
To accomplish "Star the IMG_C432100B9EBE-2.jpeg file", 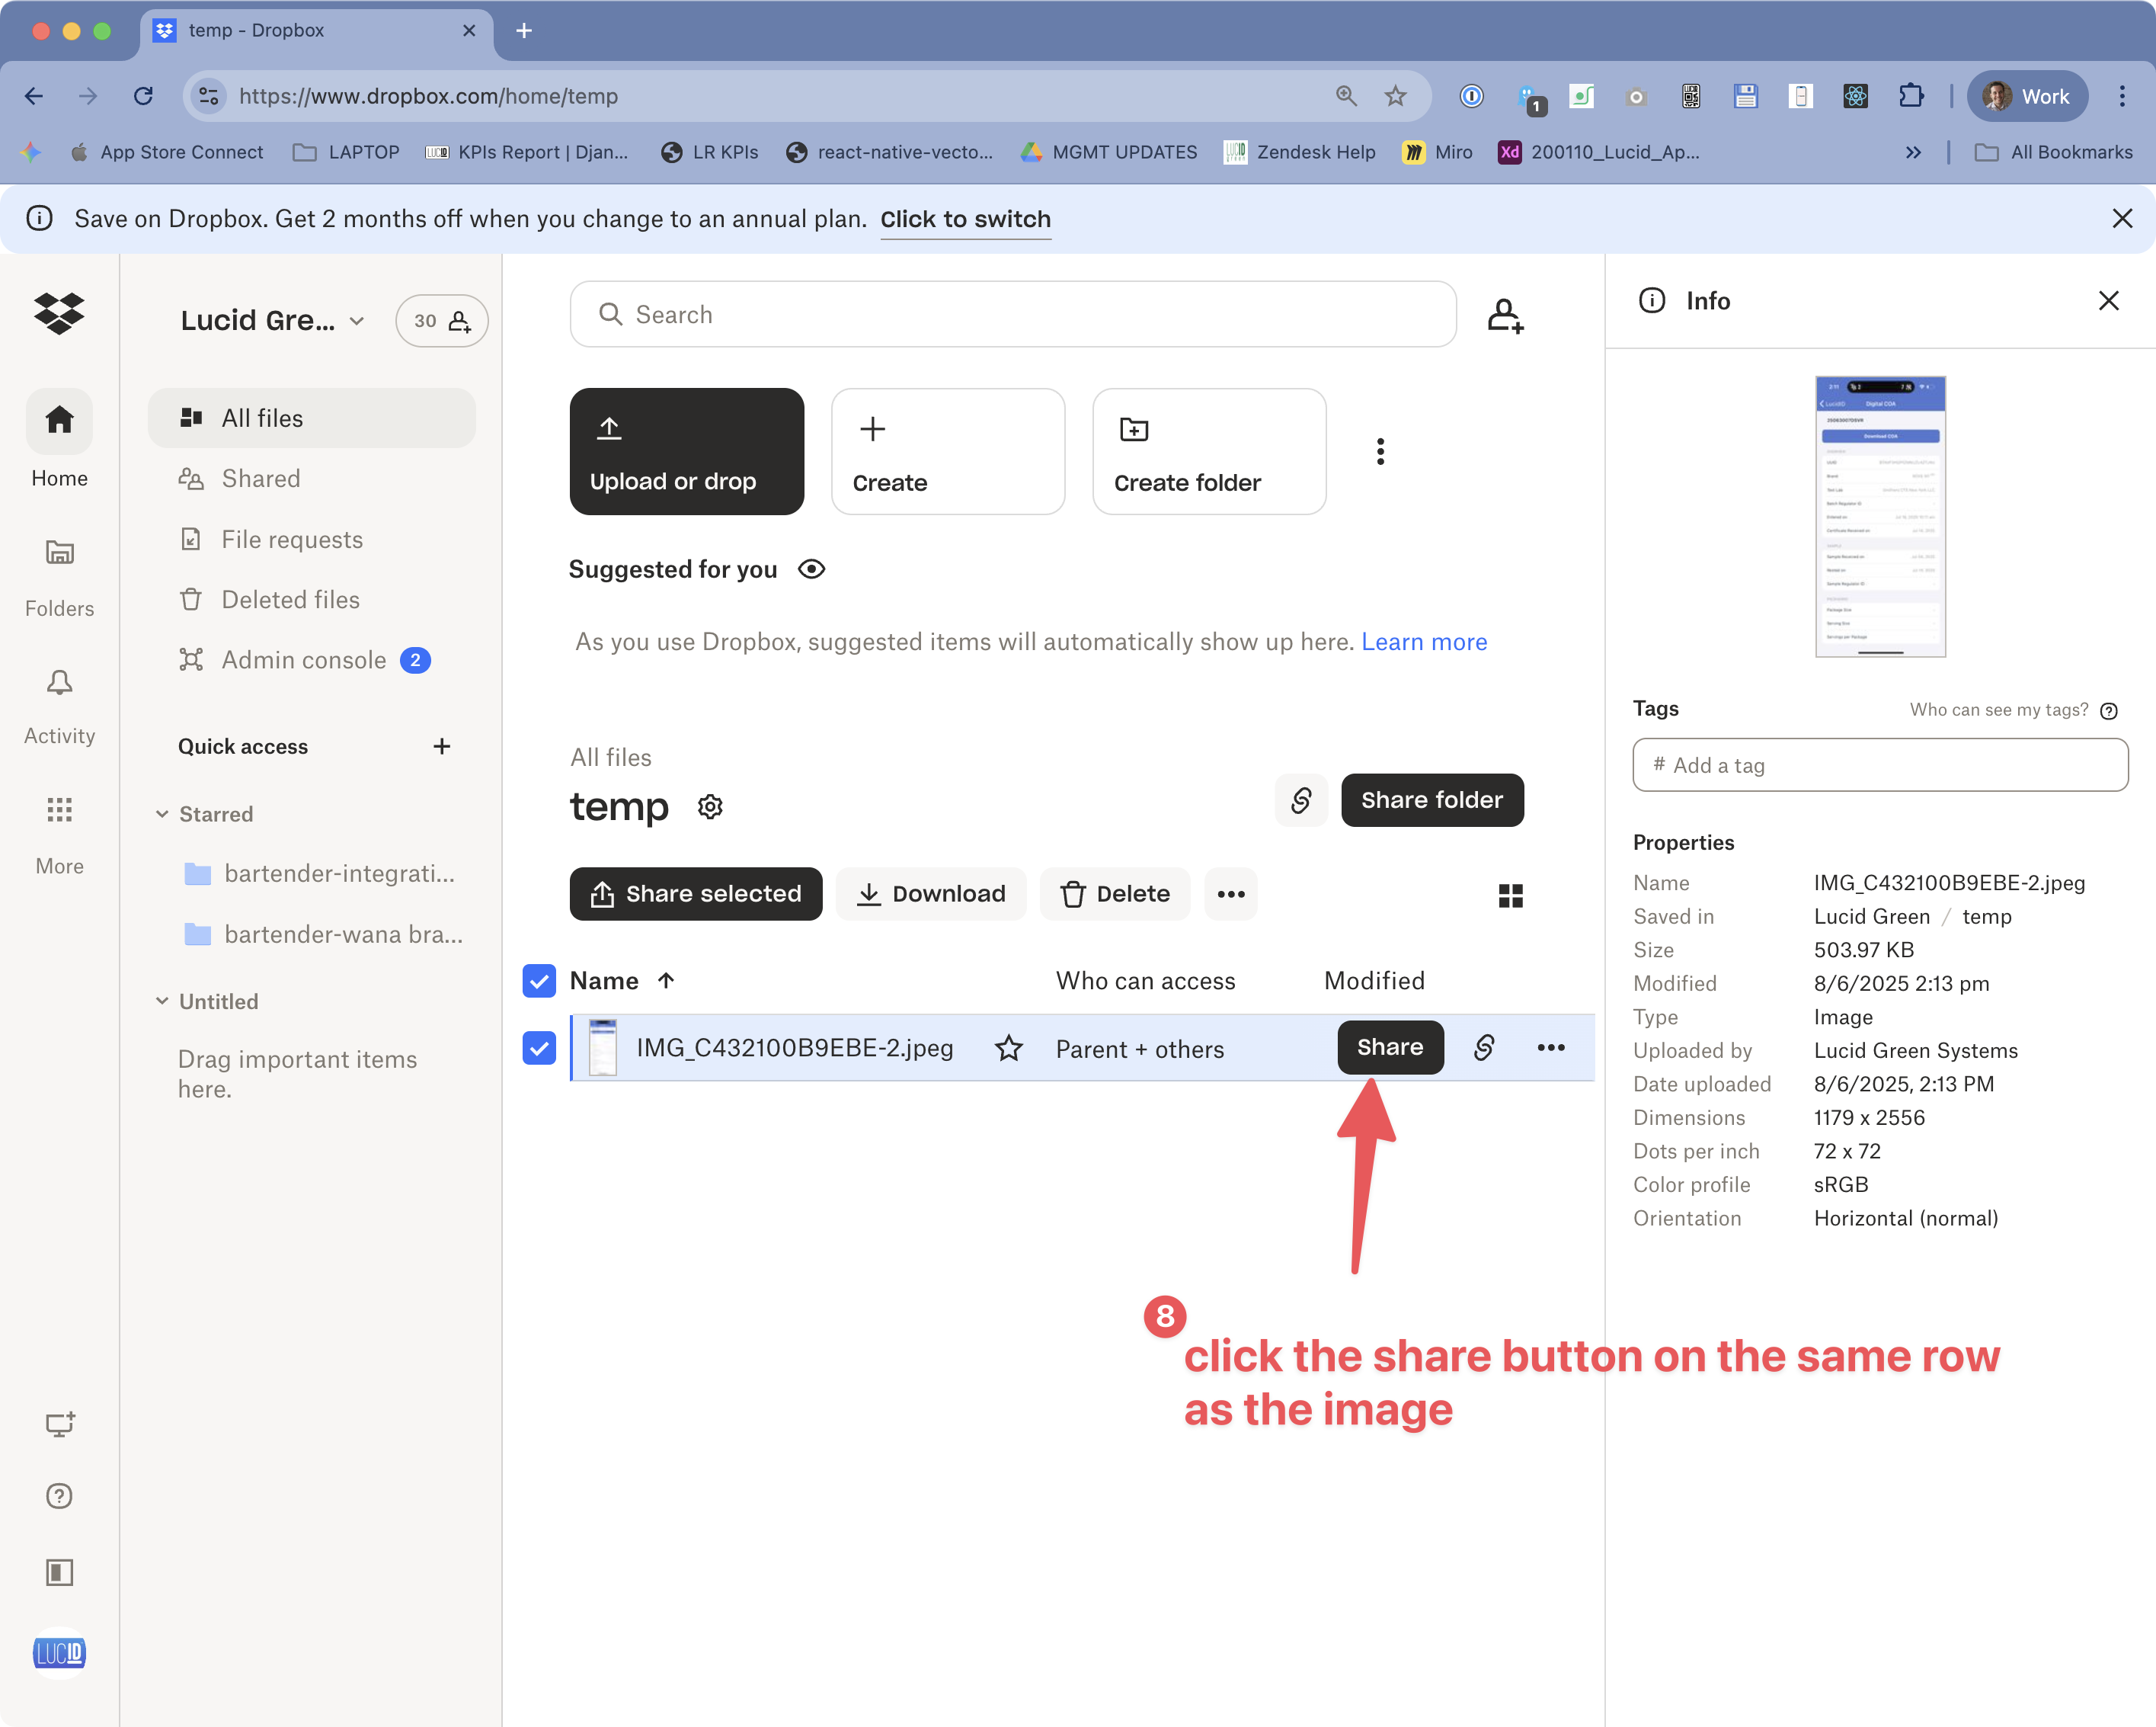I will [1009, 1049].
